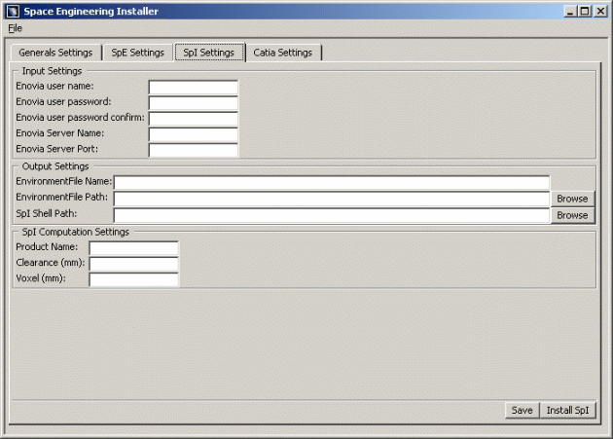613x439 pixels.
Task: Click the Voxel (mm) field
Action: coord(133,279)
